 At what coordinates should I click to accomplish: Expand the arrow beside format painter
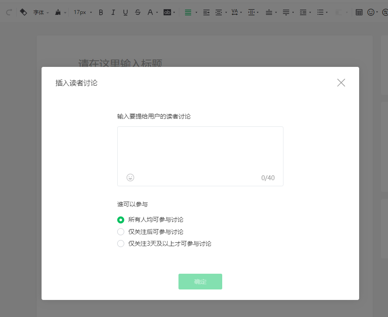65,13
